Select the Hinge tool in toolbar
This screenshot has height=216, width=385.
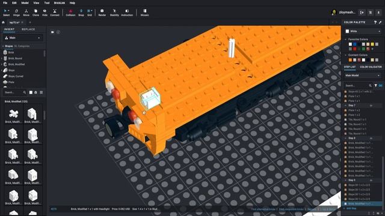coord(16,13)
